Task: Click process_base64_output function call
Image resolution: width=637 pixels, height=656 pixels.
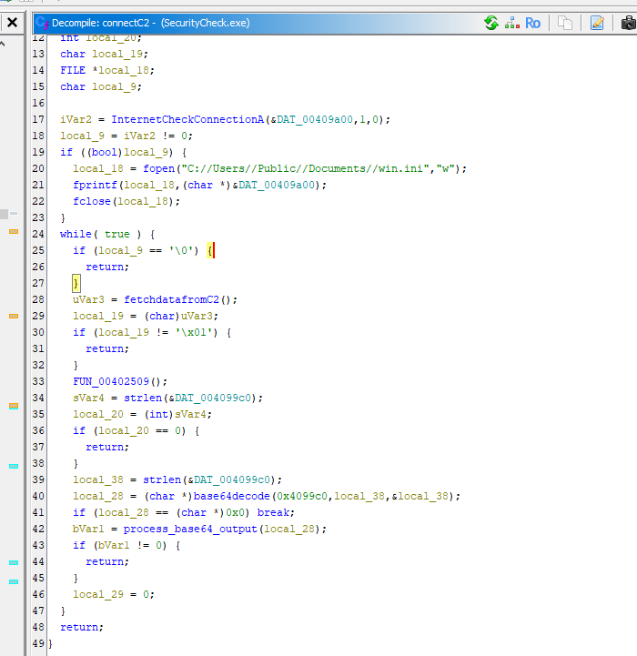Action: click(190, 529)
